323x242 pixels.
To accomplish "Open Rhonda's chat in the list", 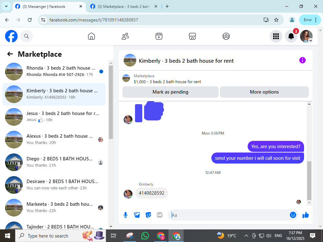I will pyautogui.click(x=54, y=72).
